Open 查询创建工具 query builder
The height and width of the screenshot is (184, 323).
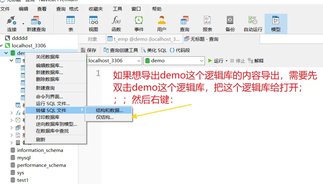(x=121, y=50)
